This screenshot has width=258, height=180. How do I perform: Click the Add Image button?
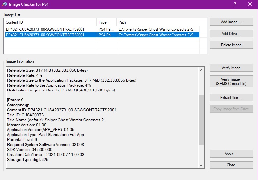[231, 22]
